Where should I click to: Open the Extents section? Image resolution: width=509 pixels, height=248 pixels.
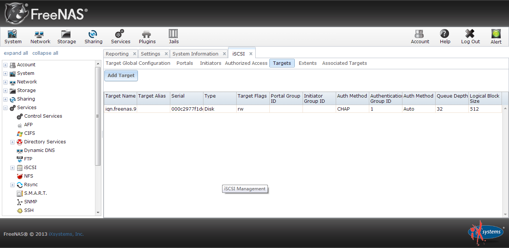click(x=308, y=63)
